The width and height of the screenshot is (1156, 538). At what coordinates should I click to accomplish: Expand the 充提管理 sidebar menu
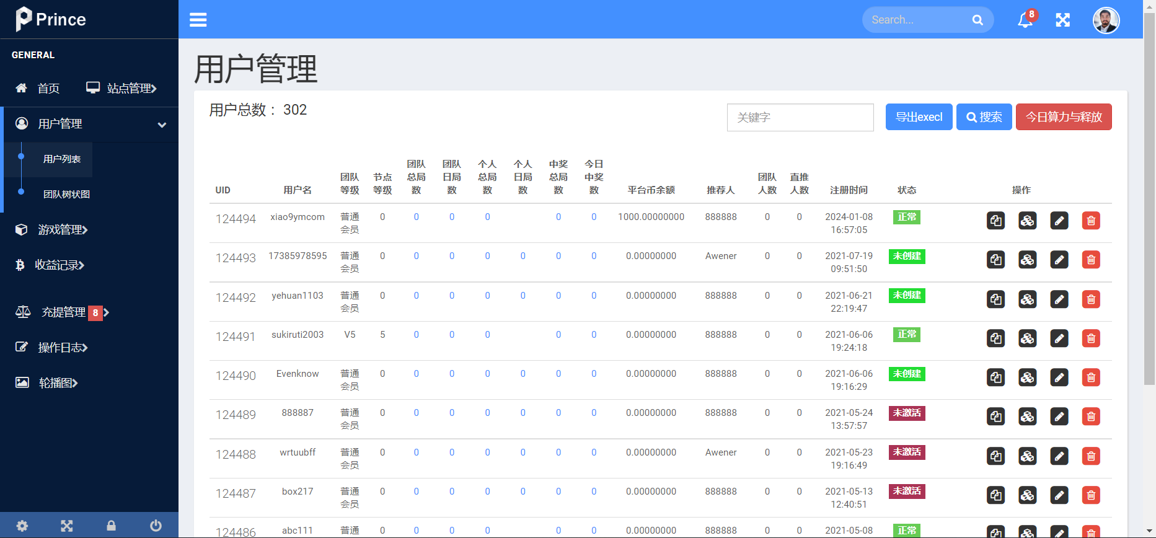(x=62, y=312)
